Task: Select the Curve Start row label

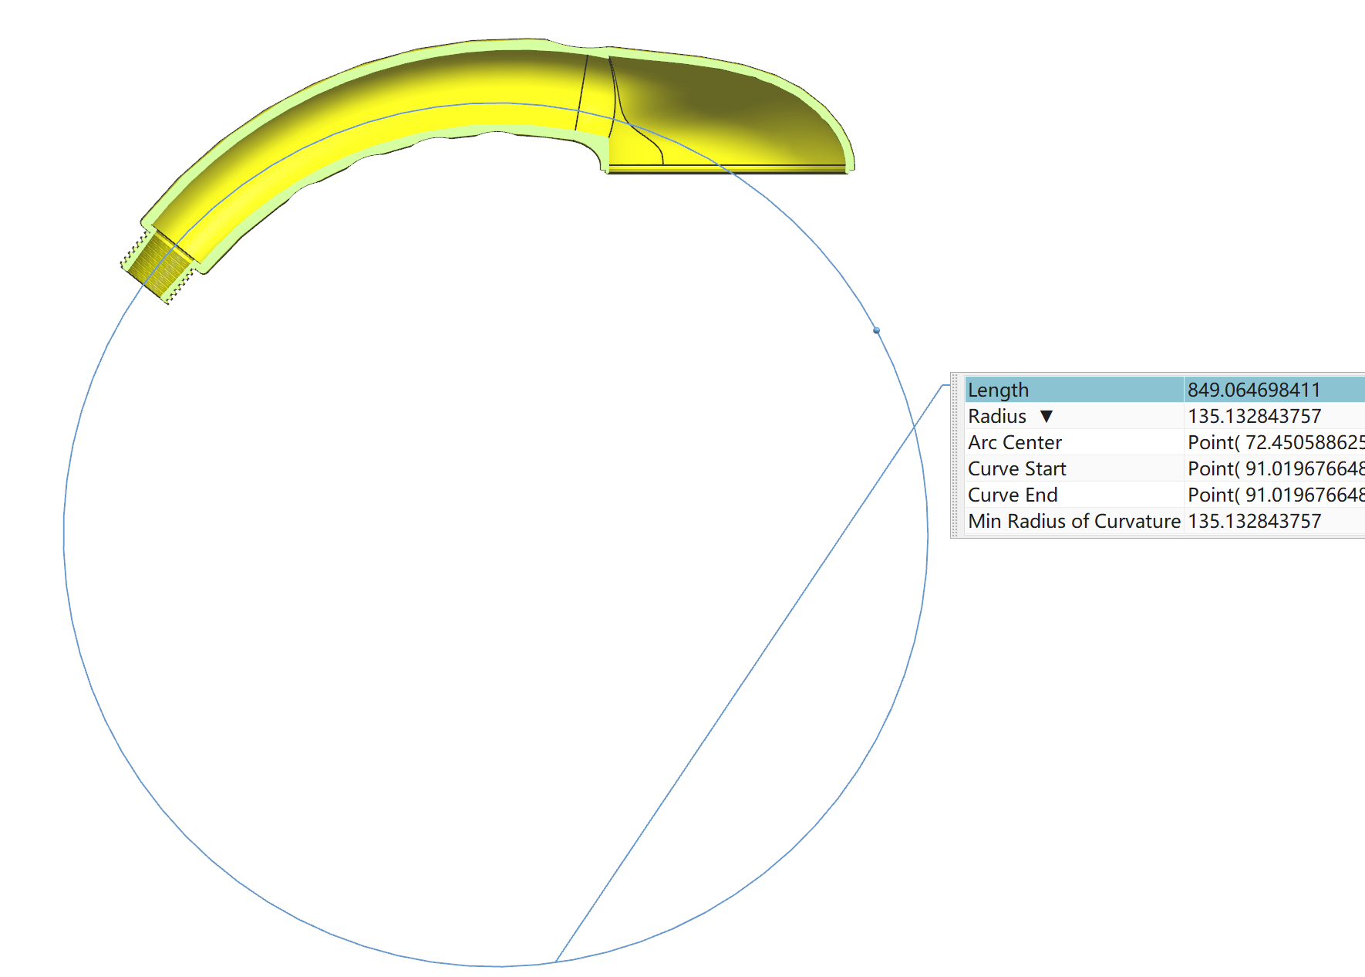Action: (1016, 468)
